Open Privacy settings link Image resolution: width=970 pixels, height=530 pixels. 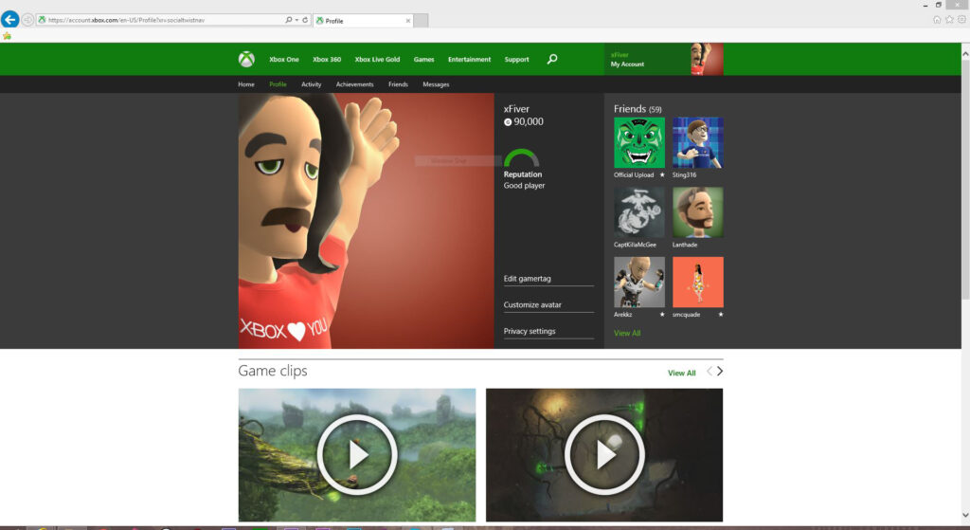click(530, 332)
